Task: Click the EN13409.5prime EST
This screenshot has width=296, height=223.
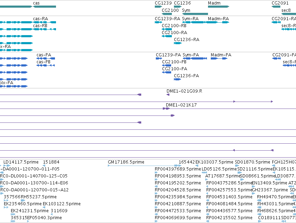Action: tap(254, 186)
